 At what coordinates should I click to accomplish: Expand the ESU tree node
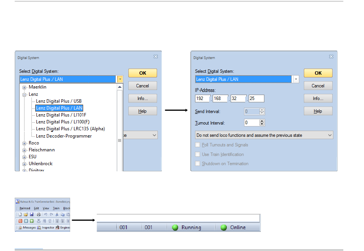pos(24,157)
